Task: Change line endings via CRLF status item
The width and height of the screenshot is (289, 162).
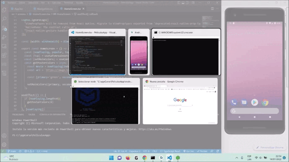Action: click(155, 151)
